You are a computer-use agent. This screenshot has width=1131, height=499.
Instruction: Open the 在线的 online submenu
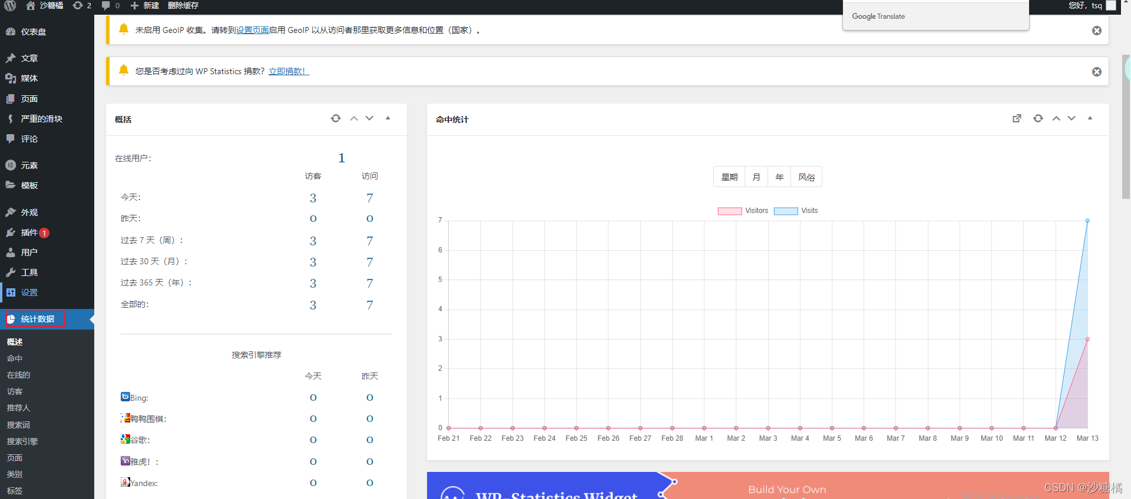pos(18,375)
